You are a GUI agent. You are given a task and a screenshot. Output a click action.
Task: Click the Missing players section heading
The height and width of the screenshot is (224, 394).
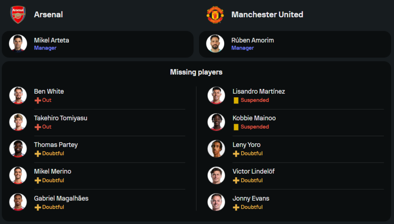(196, 72)
